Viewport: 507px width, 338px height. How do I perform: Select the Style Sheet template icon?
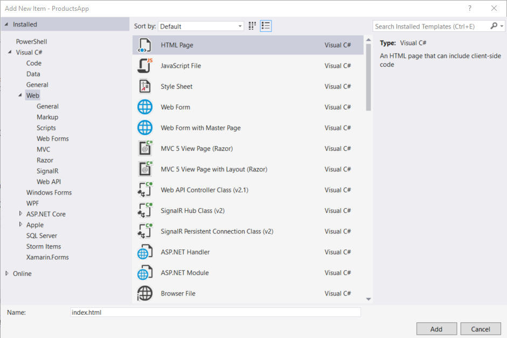point(145,86)
